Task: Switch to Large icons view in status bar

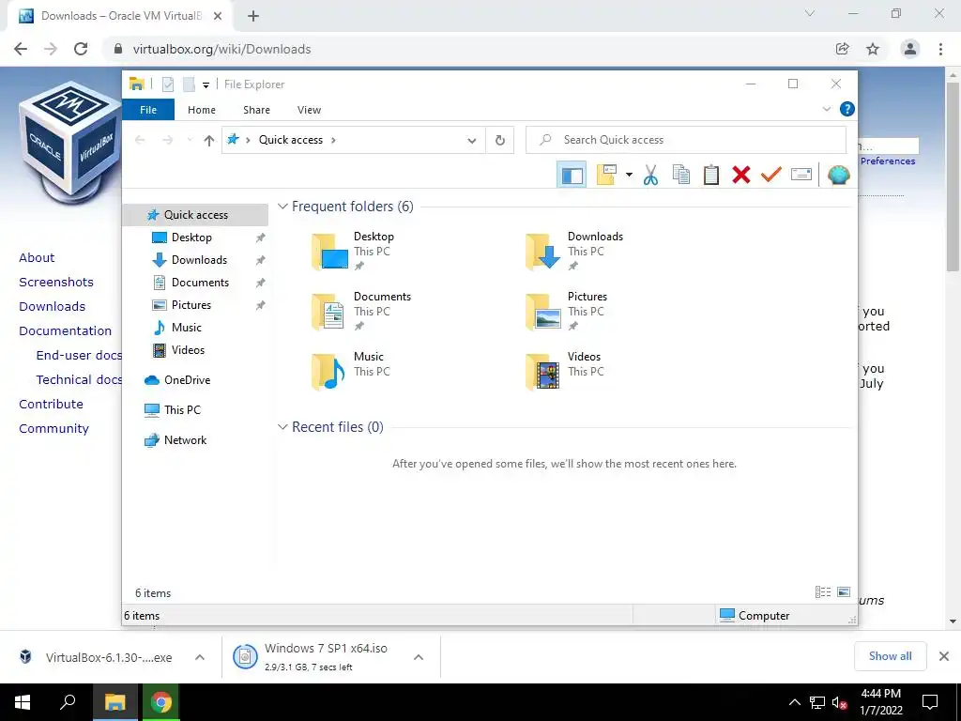Action: (844, 592)
